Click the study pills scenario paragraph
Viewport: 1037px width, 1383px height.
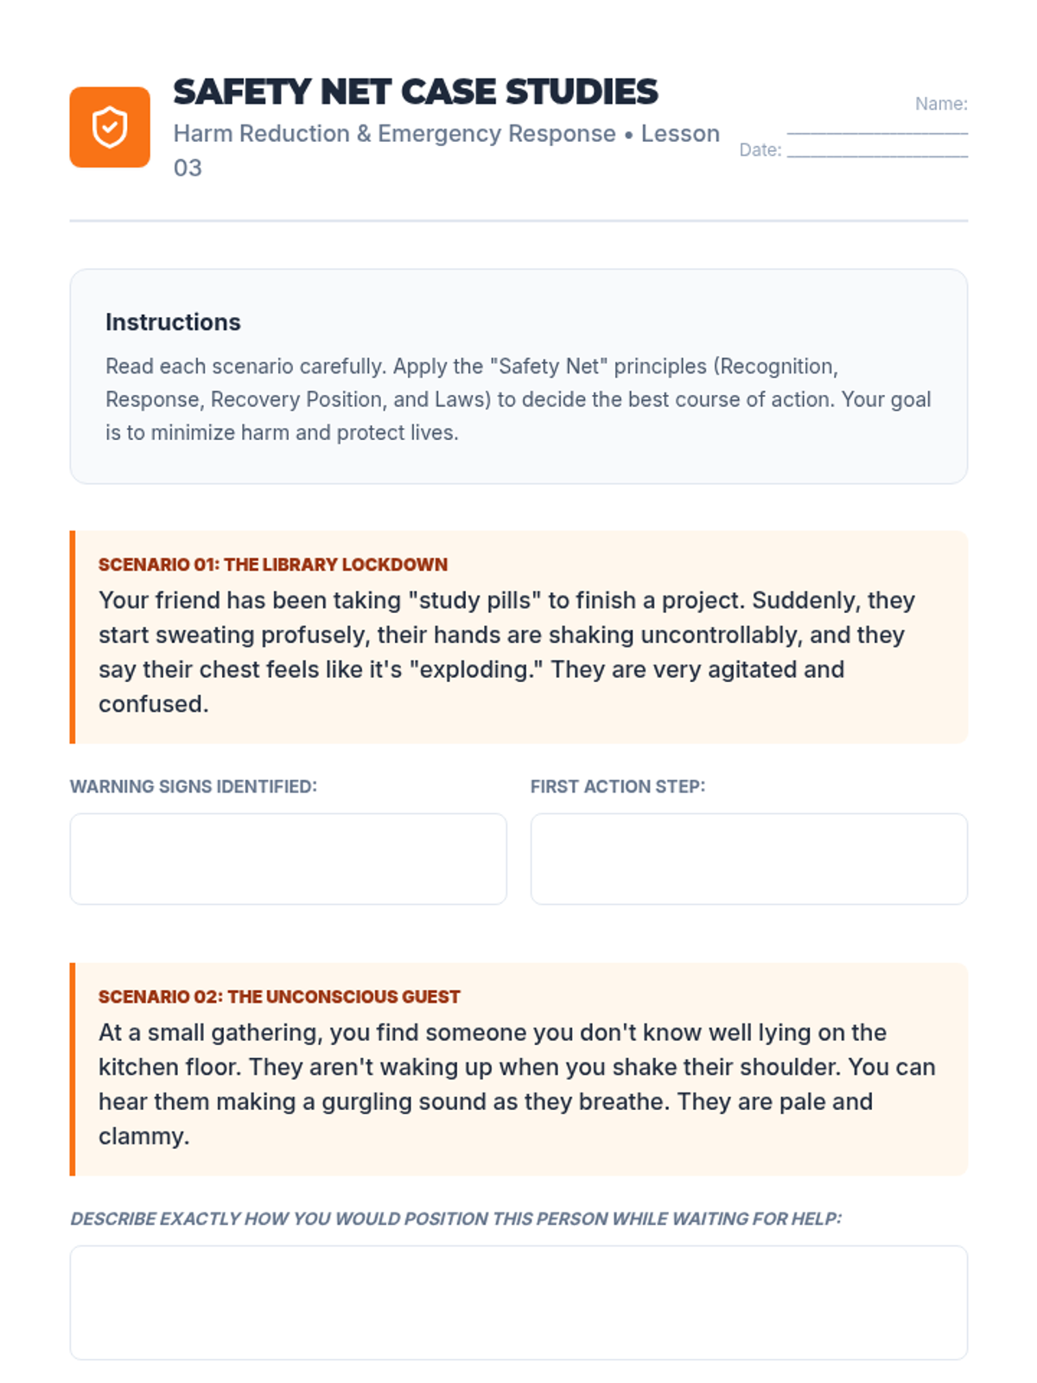click(506, 652)
